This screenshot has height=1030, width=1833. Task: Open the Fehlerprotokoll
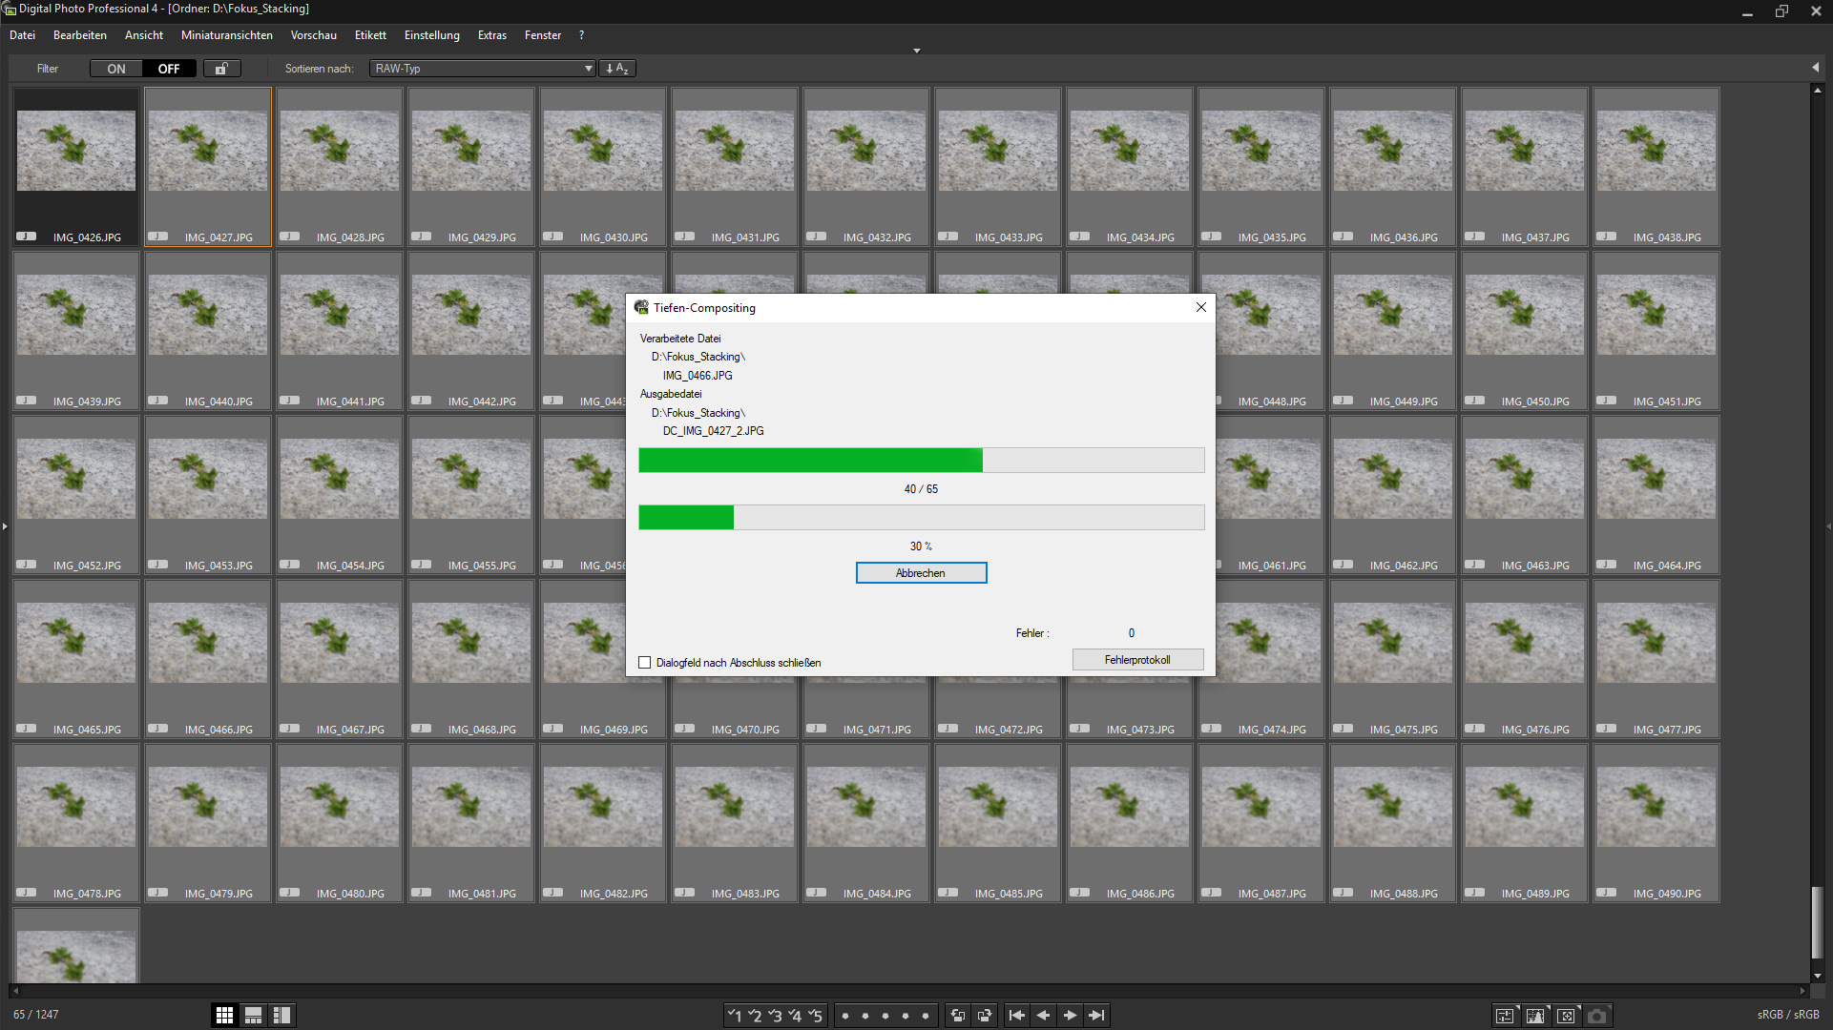click(x=1137, y=660)
